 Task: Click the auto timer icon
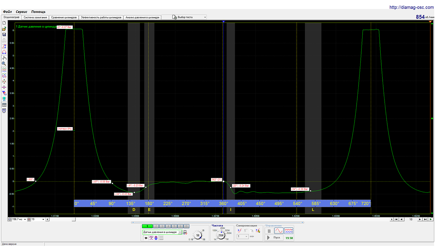click(x=4, y=111)
